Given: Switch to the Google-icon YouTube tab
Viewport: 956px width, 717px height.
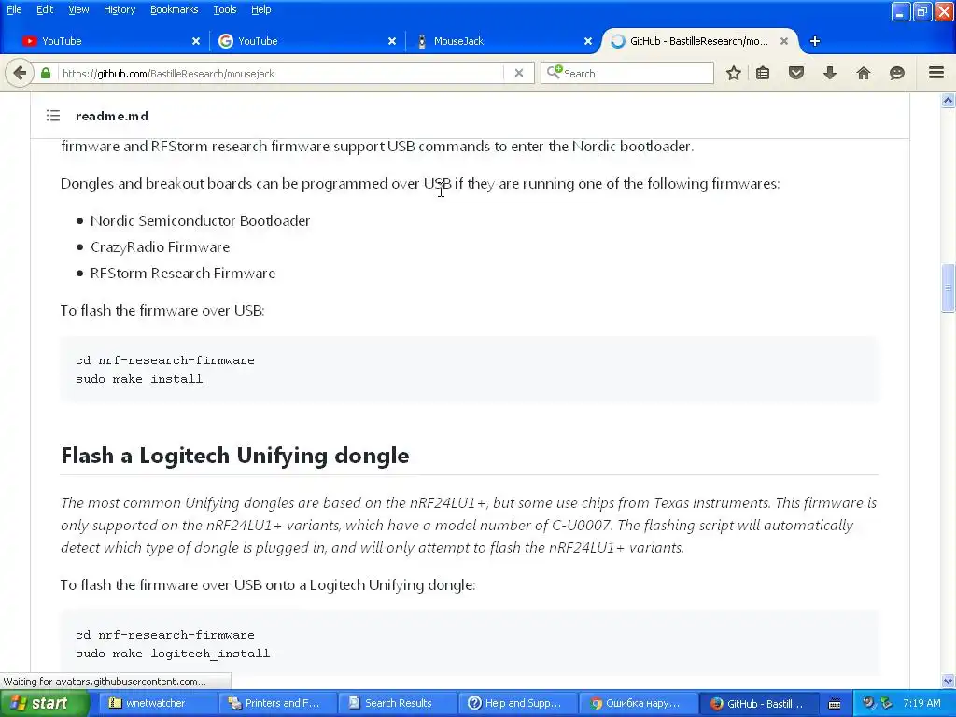Looking at the screenshot, I should [305, 41].
